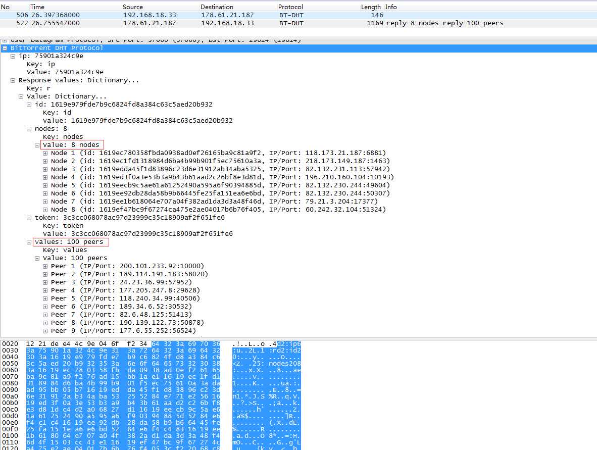Click hex dump row at offset 0020

click(152, 344)
